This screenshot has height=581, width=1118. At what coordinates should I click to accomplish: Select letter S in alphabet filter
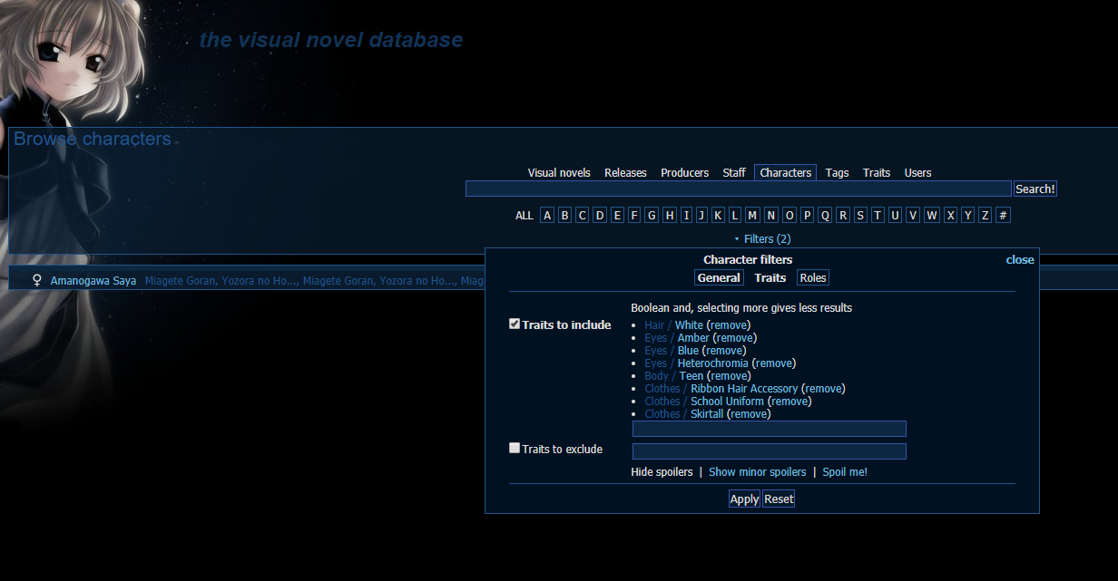click(860, 215)
